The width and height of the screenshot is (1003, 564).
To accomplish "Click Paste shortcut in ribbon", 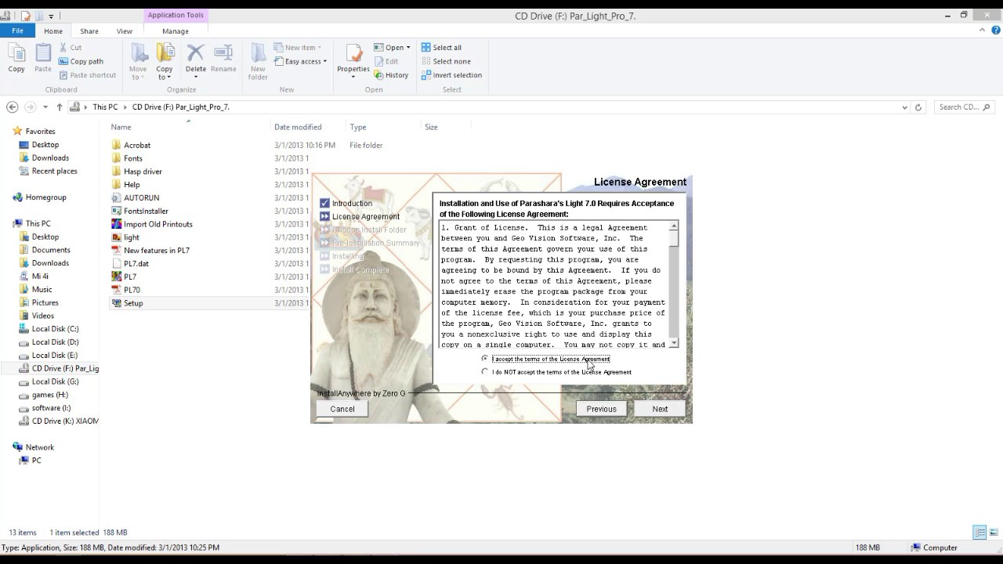I will click(87, 75).
